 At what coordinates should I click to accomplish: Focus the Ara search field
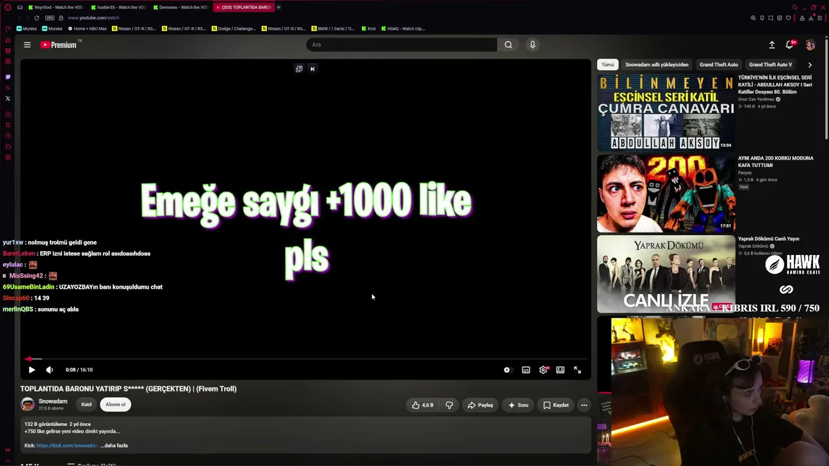tap(402, 45)
